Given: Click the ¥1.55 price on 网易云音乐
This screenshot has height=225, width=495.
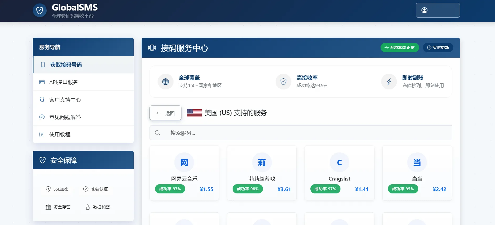Looking at the screenshot, I should tap(206, 189).
